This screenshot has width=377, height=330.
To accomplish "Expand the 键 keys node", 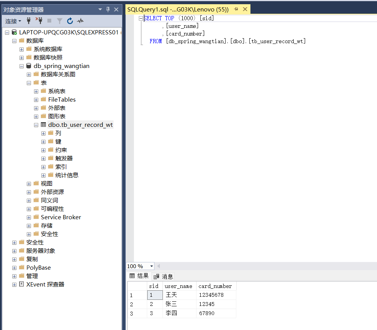I will pyautogui.click(x=43, y=142).
